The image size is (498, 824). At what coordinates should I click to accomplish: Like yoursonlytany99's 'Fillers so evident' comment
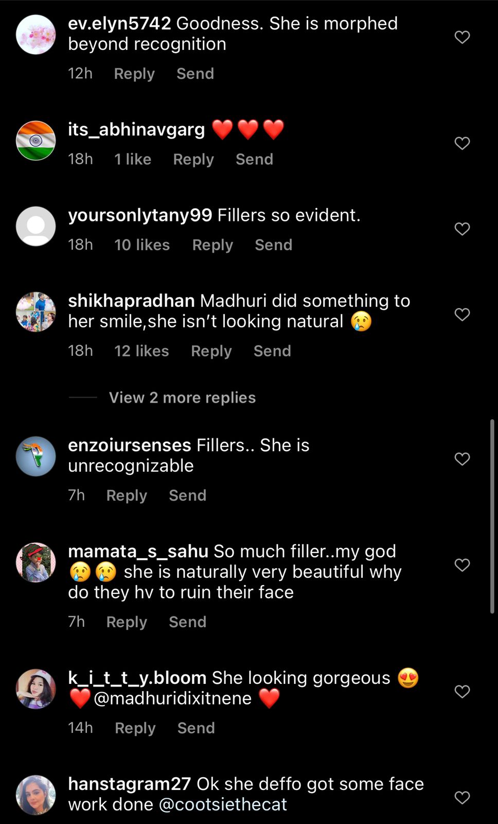pos(462,229)
